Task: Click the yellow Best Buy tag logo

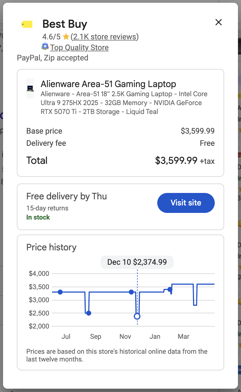Action: coord(27,24)
